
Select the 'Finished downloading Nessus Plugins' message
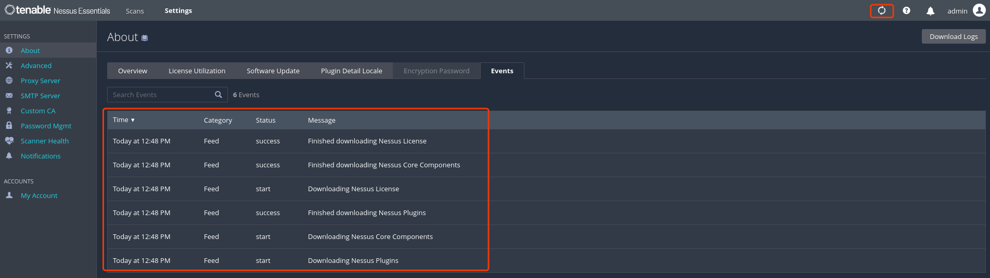coord(367,213)
